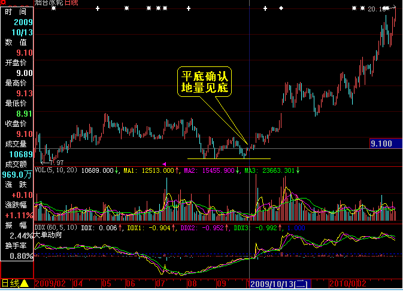Click the magenta triangle marker below the candlesticks
403x293 pixels.
164,164
